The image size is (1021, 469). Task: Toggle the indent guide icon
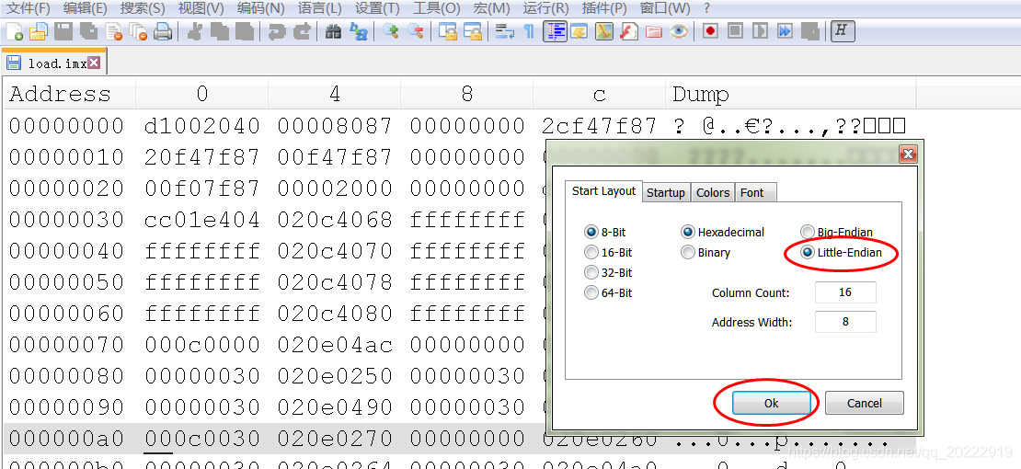[x=555, y=31]
